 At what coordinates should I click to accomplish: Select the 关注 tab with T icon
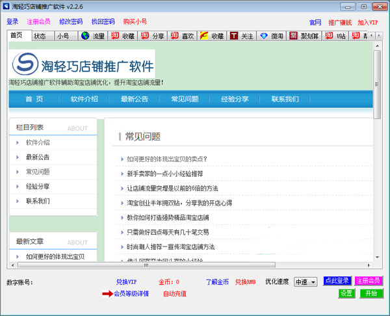tap(242, 36)
